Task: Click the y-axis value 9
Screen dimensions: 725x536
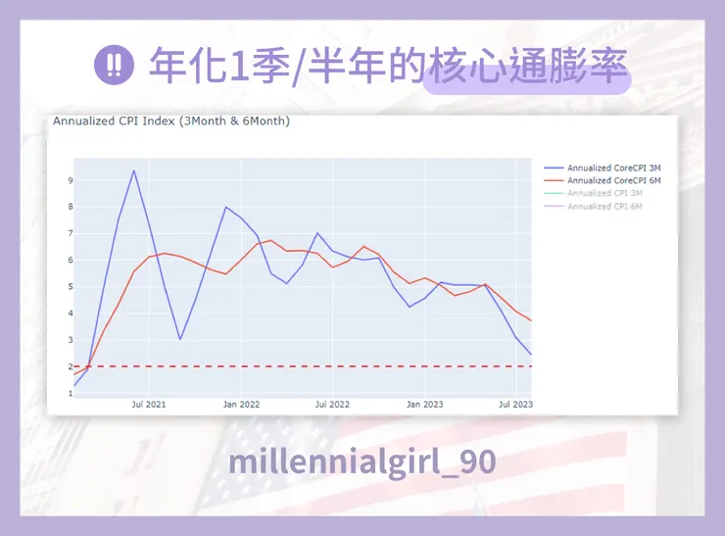Action: [x=71, y=180]
